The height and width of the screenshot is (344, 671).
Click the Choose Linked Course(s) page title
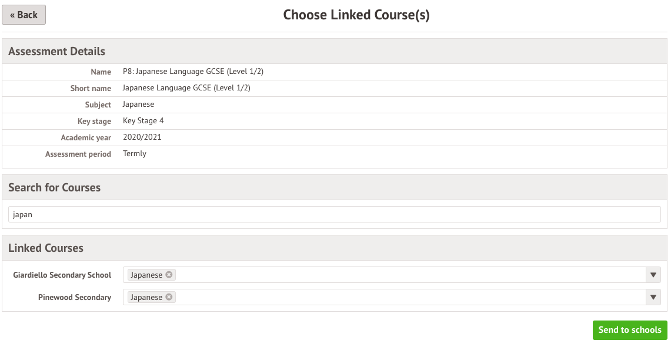[356, 15]
